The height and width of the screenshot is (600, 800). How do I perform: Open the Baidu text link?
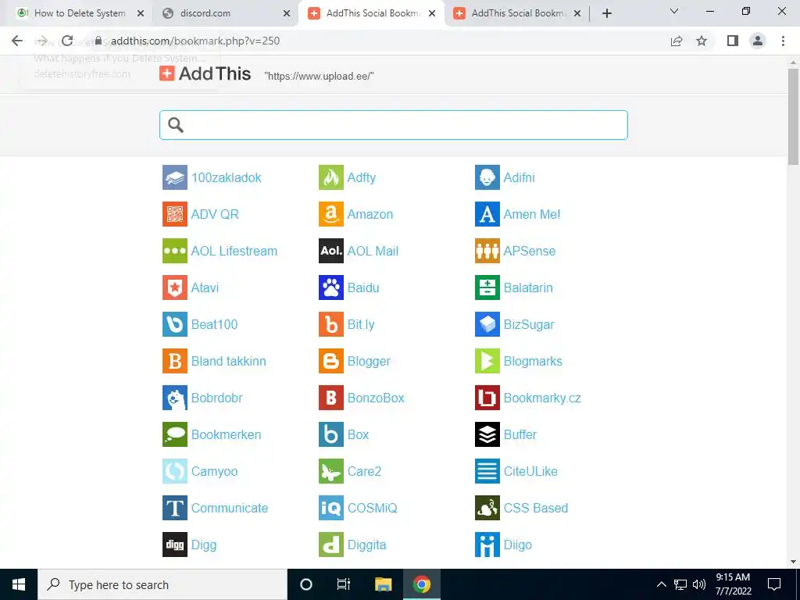363,287
